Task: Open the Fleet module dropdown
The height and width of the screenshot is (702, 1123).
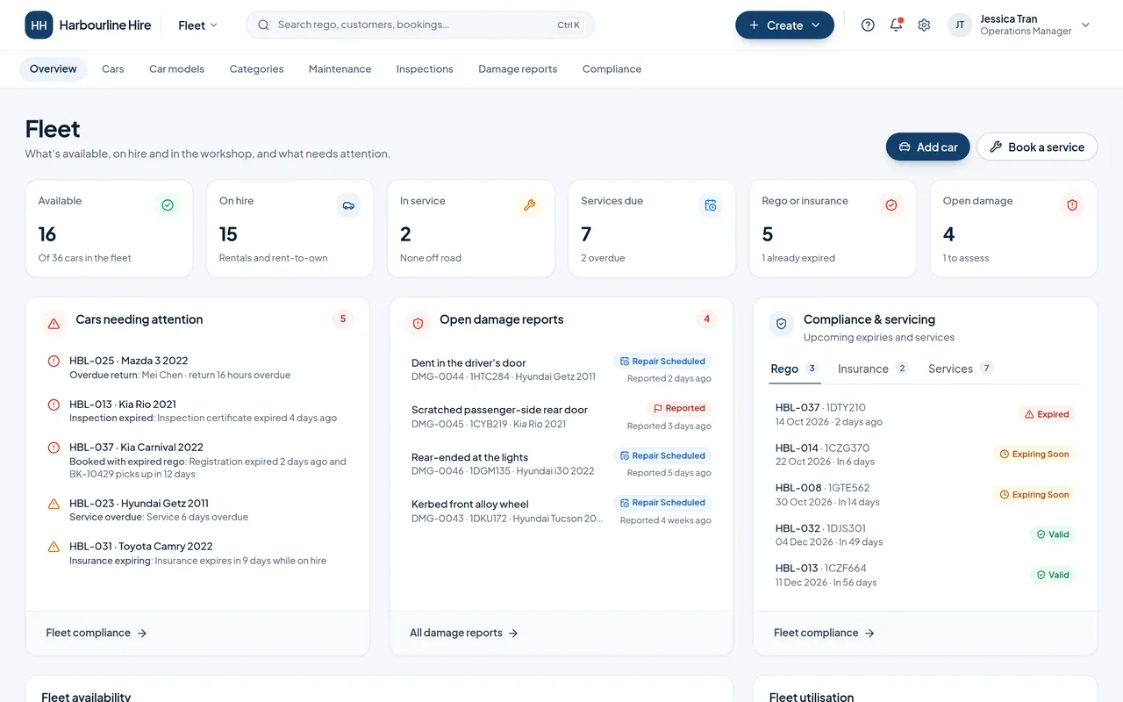Action: [197, 25]
